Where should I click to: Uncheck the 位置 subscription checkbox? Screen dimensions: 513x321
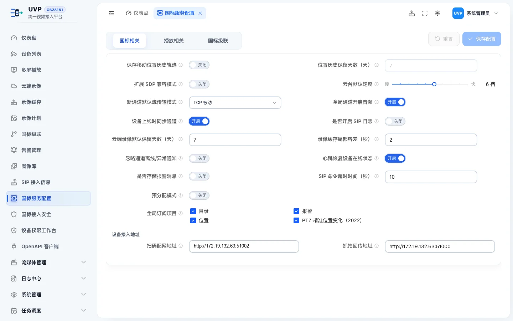coord(193,220)
